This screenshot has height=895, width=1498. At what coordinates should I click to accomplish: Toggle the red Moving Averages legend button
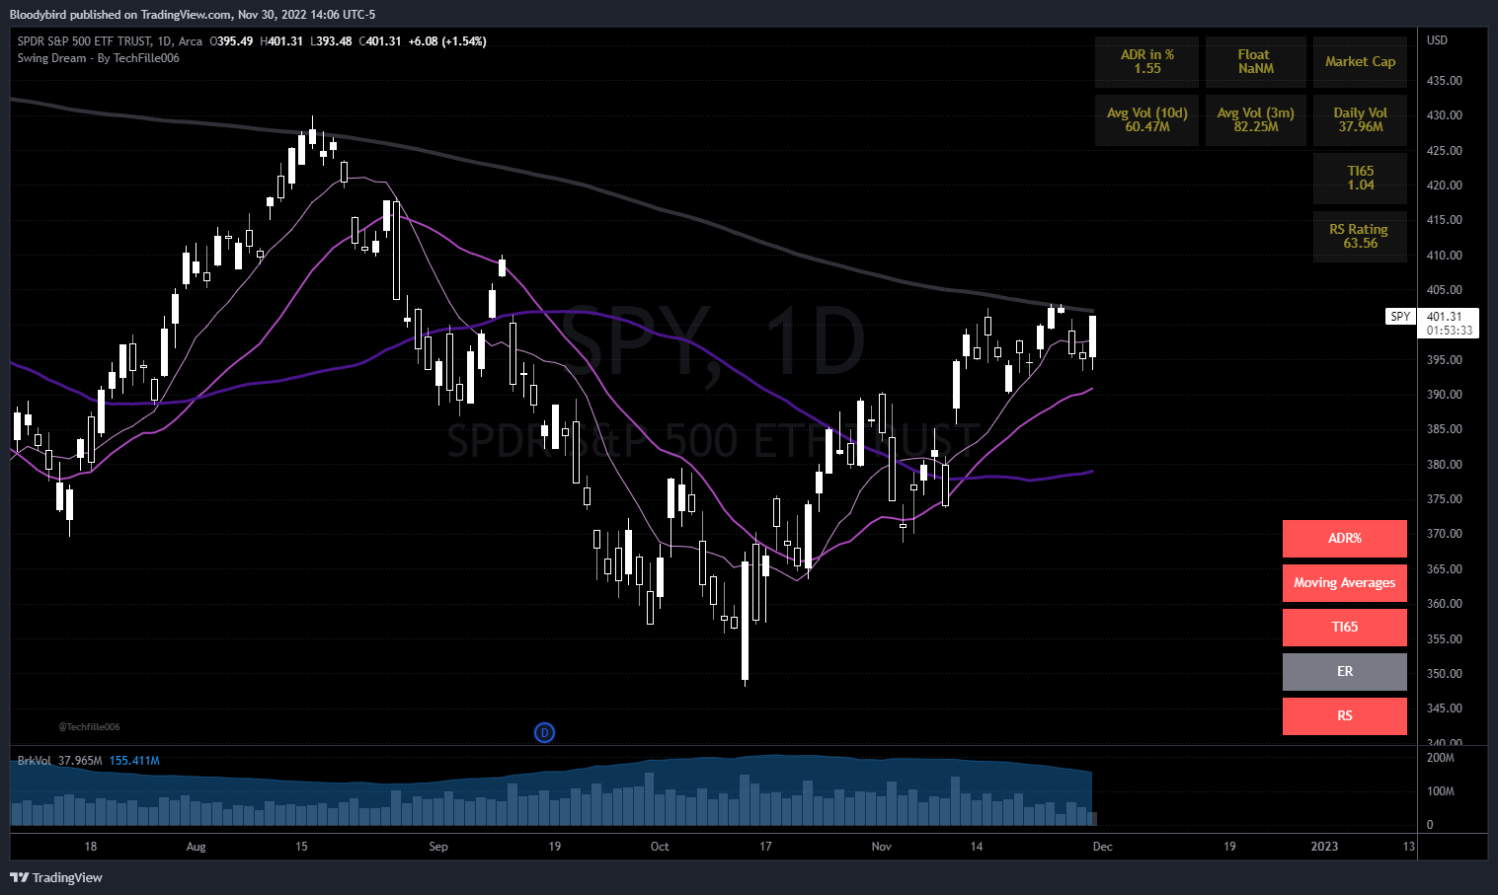[1344, 583]
